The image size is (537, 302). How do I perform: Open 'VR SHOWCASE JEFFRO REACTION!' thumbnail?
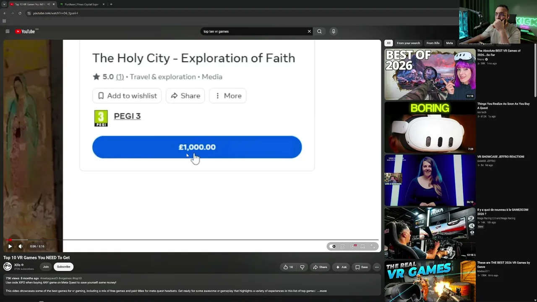click(430, 180)
